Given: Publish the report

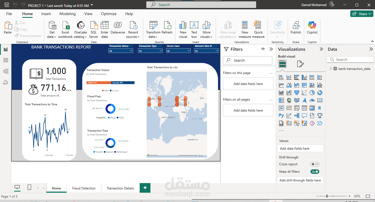Looking at the screenshot, I should tap(296, 27).
